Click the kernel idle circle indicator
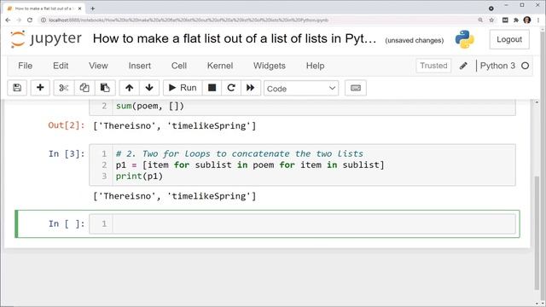546x307 pixels. click(x=526, y=66)
